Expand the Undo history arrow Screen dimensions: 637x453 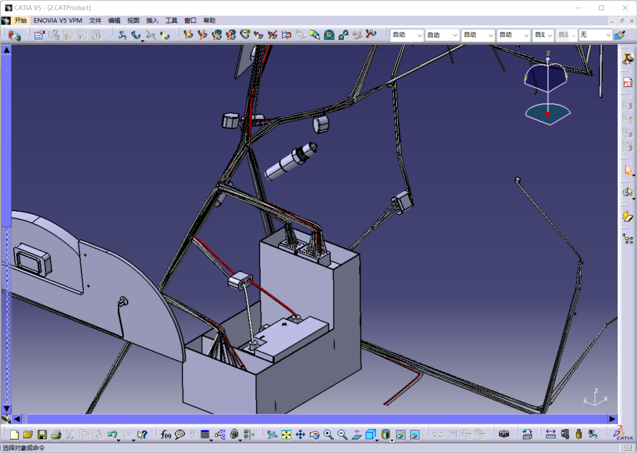pos(119,441)
